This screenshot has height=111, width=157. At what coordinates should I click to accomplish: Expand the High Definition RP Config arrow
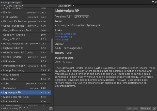pyautogui.click(x=2, y=52)
